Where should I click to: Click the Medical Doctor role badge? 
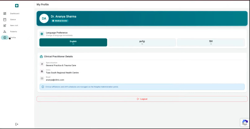(60, 21)
